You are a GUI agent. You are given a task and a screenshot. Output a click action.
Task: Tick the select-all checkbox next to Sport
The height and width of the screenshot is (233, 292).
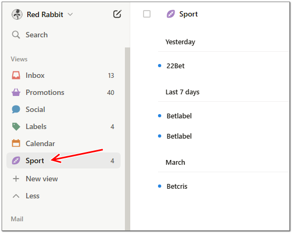(147, 14)
